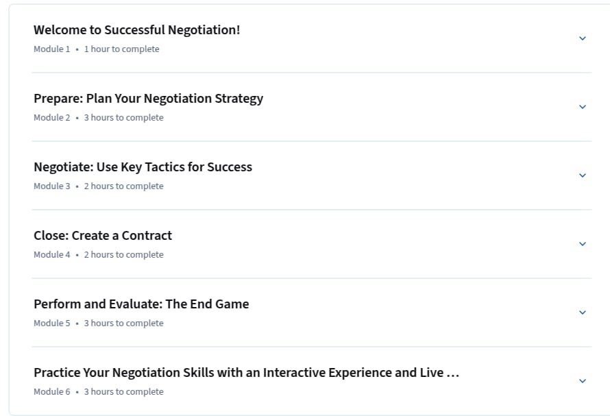Click Module 6's '3 hours to complete' text
Screen dimensions: 610x416
coord(123,391)
